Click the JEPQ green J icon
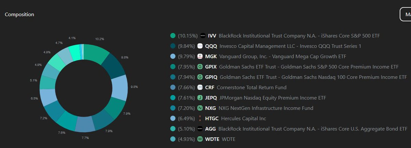 click(200, 98)
